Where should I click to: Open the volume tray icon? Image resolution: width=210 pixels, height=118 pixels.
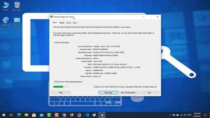point(185,115)
